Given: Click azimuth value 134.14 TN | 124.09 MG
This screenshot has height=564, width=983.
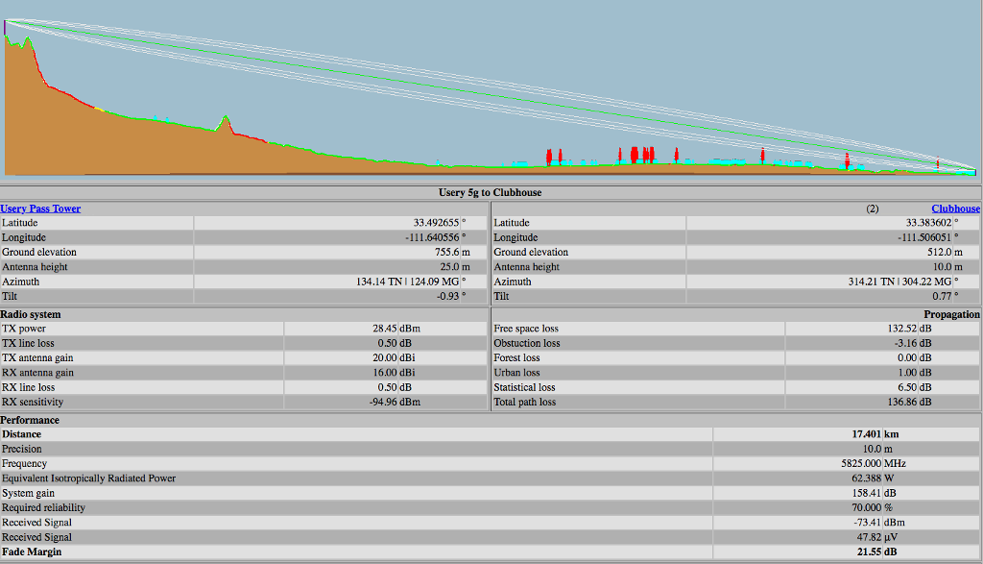Looking at the screenshot, I should click(x=407, y=282).
